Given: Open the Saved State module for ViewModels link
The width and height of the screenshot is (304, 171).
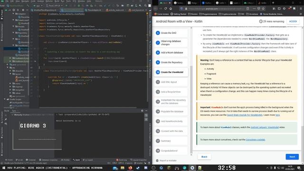Looking at the screenshot, I should (245, 115).
